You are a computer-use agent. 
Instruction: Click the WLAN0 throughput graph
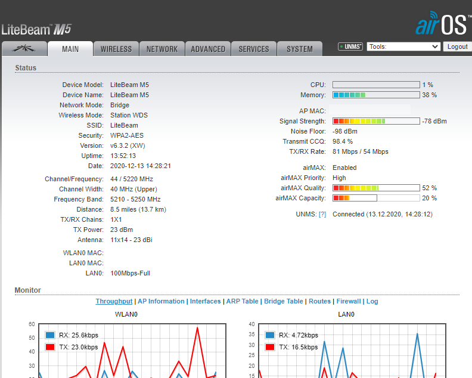point(132,351)
